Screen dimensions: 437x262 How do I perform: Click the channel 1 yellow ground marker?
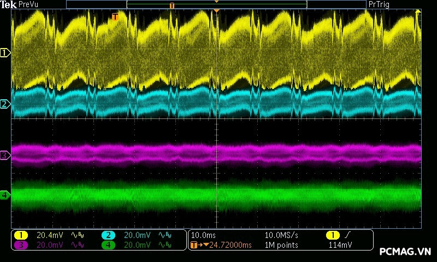pos(5,53)
